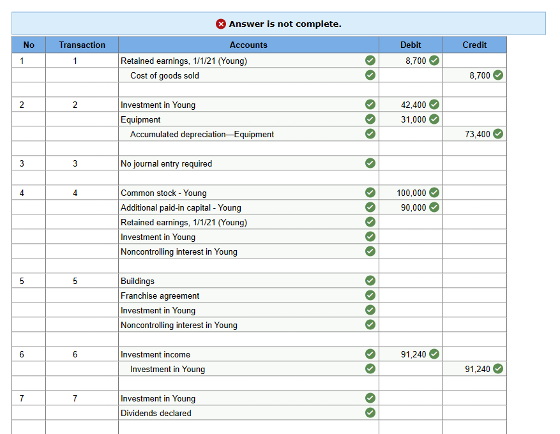Click the 100,000 debit amount

411,193
